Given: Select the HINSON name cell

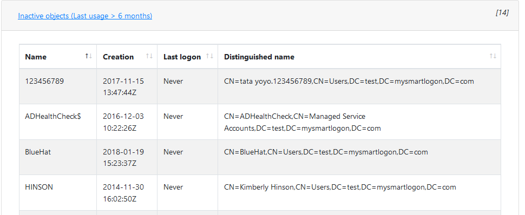Looking at the screenshot, I should 58,193.
